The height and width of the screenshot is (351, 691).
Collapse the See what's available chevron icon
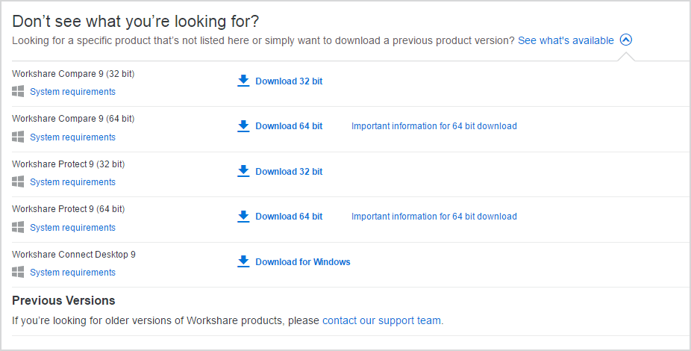pos(626,40)
